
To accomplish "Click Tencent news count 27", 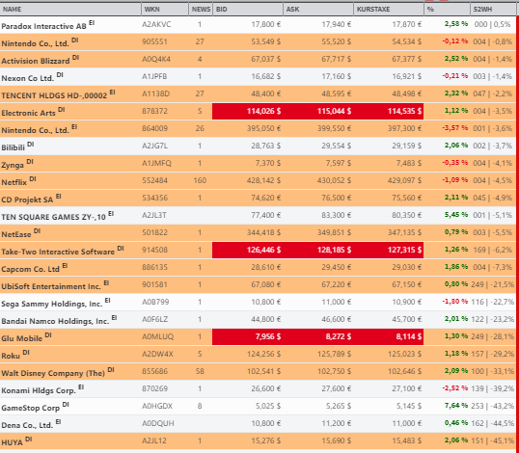I will [x=200, y=93].
